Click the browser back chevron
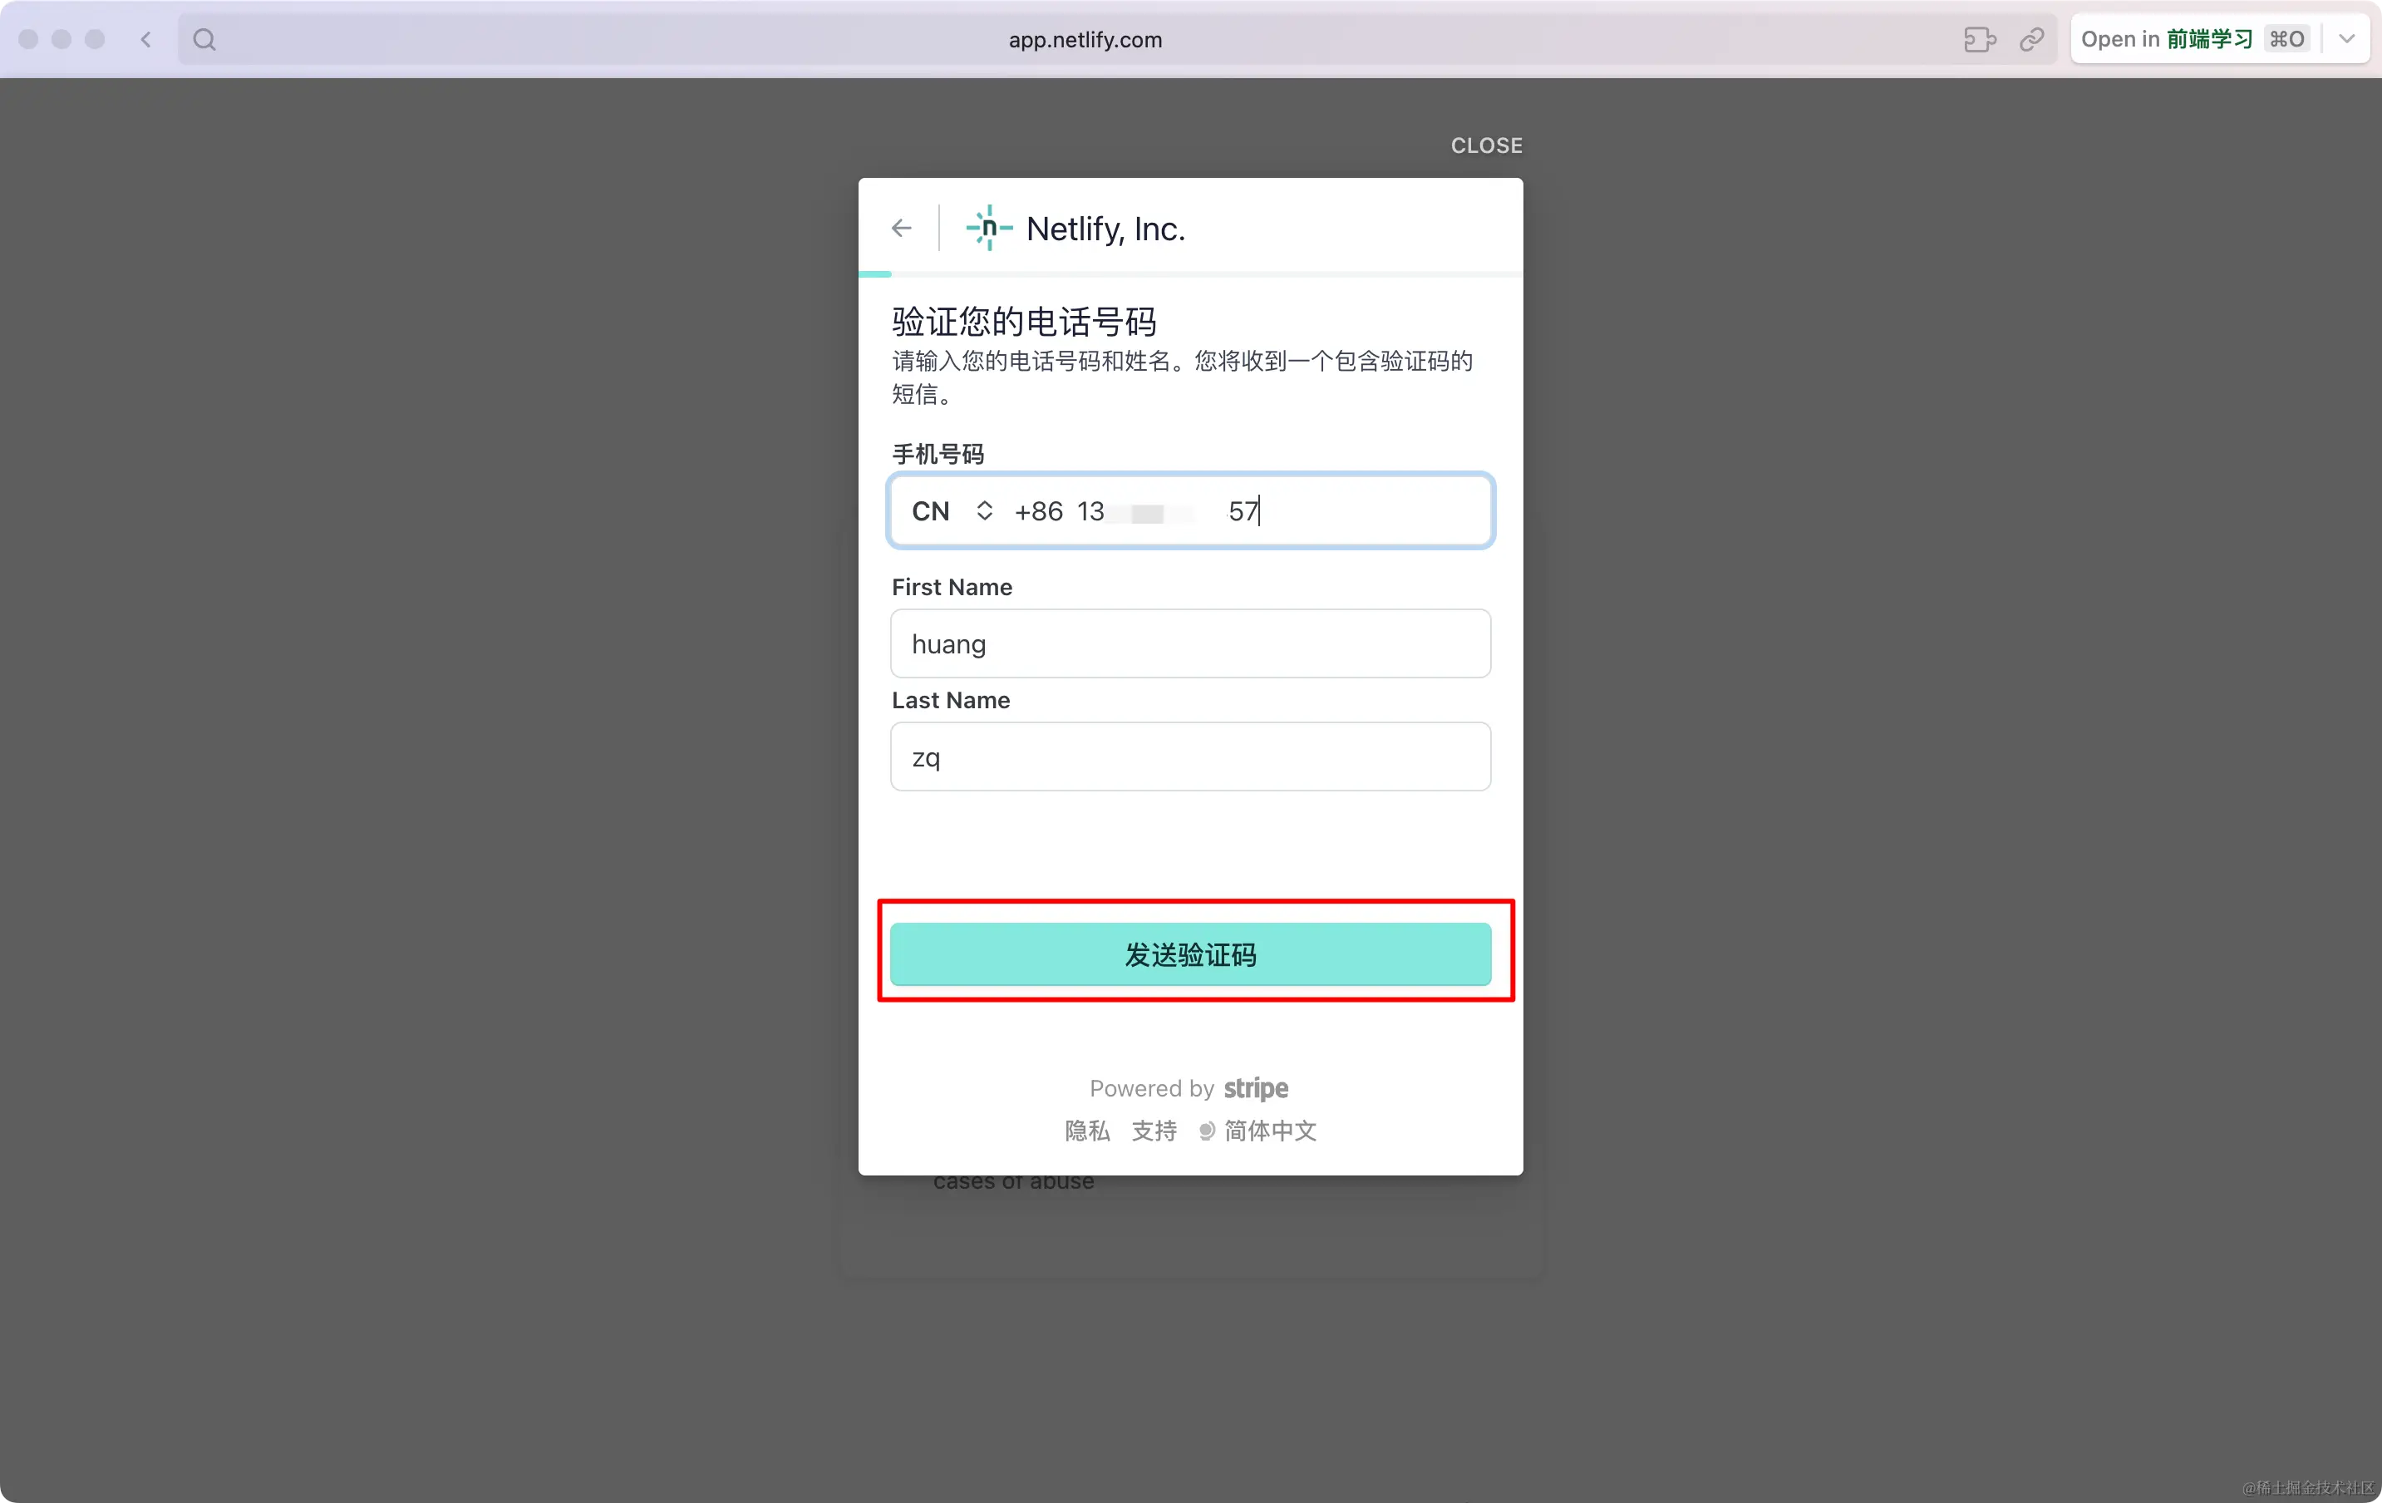 pyautogui.click(x=146, y=40)
